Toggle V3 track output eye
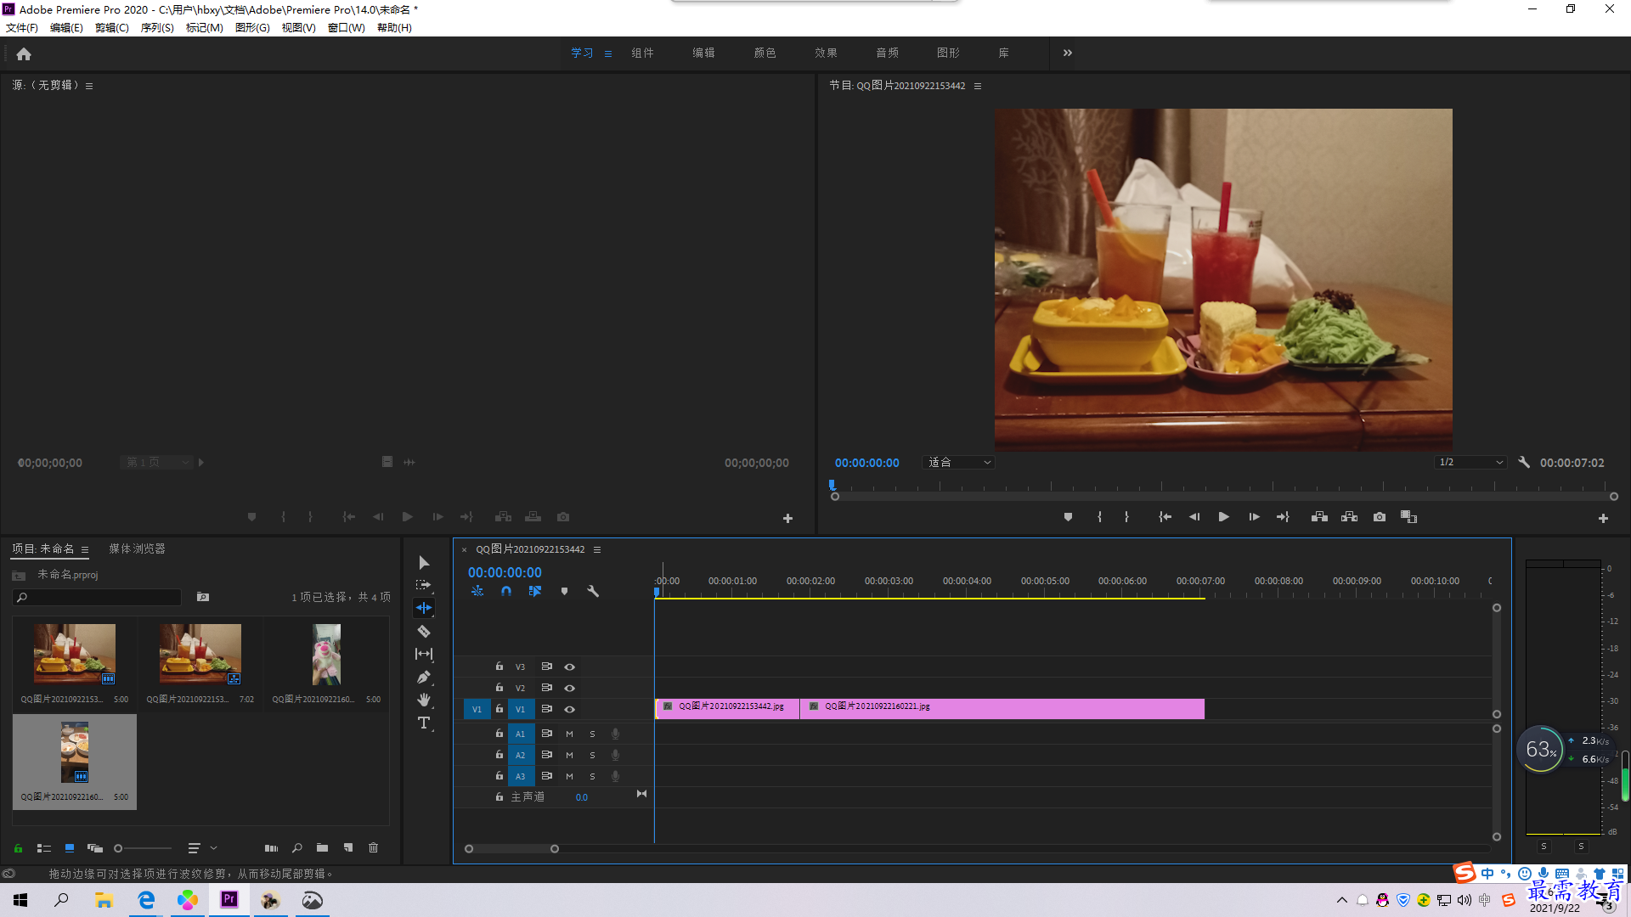This screenshot has width=1631, height=917. pyautogui.click(x=570, y=667)
